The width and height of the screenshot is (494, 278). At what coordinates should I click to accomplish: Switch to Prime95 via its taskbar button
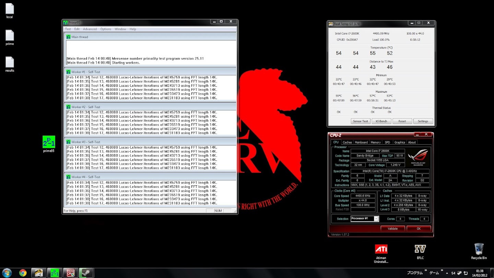tap(55, 273)
